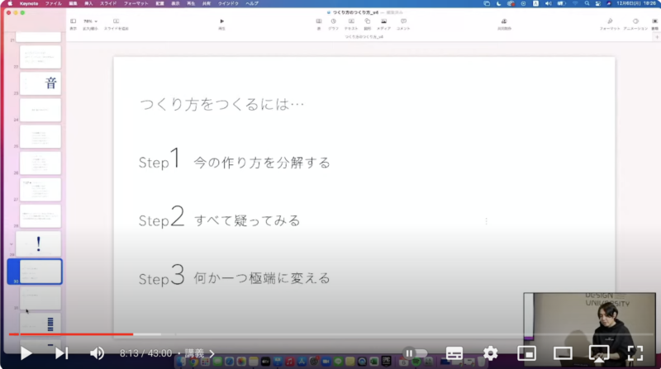Add a text box with テキスト icon
Viewport: 661px width, 369px height.
coord(351,21)
